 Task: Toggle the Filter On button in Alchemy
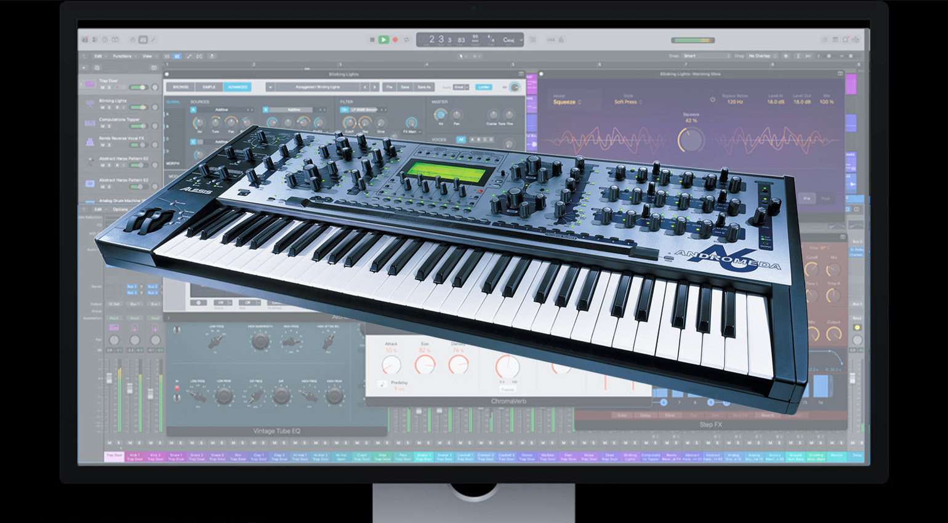344,110
